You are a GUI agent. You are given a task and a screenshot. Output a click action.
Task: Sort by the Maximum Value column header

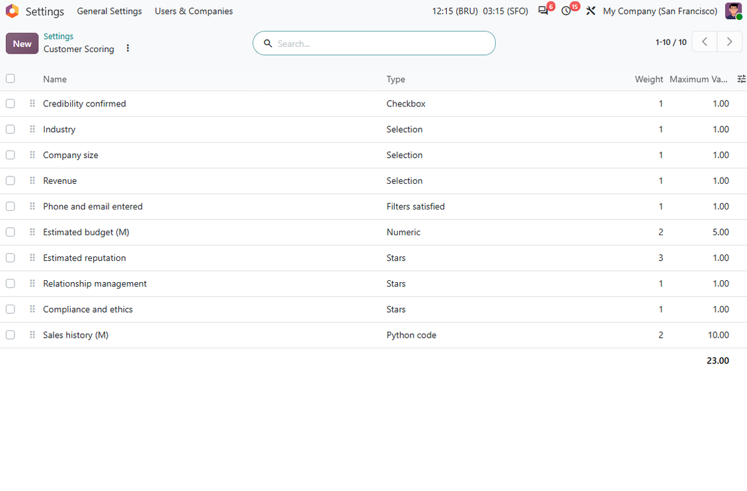point(698,79)
